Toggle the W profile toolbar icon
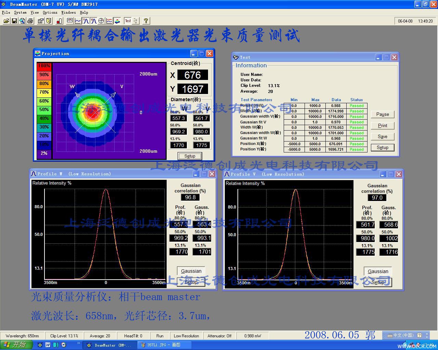The height and width of the screenshot is (350, 438). pos(93,21)
